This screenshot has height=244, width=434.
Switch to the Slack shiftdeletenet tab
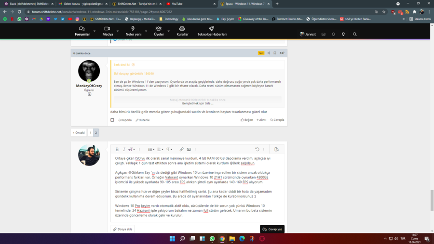click(x=29, y=4)
